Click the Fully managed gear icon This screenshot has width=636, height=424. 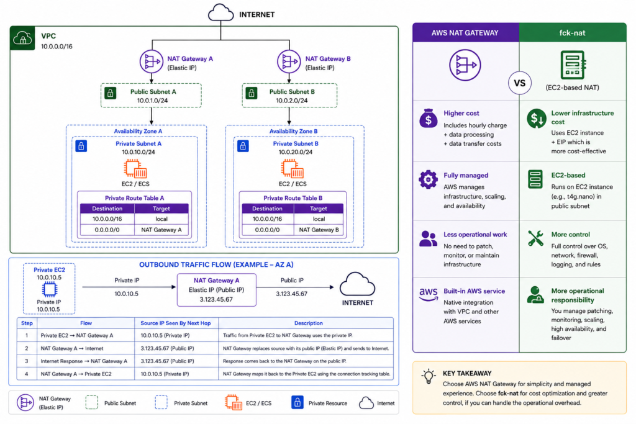coord(429,179)
